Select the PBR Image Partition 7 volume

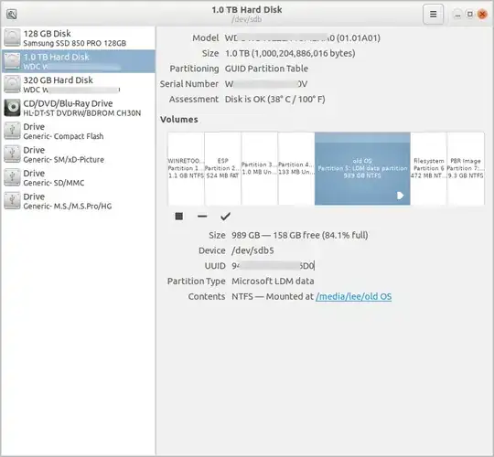tap(466, 169)
